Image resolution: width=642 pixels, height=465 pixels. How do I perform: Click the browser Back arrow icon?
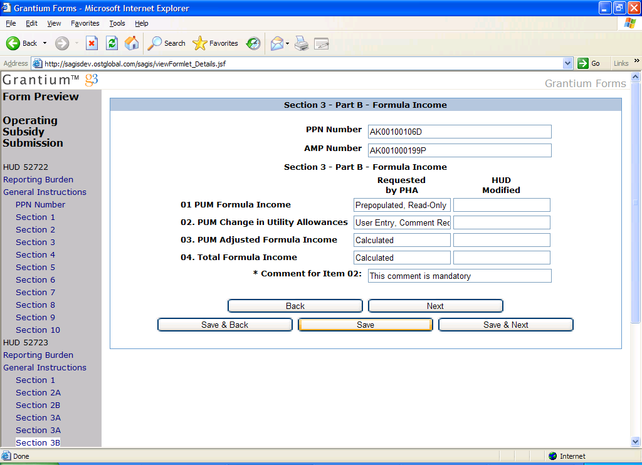14,43
